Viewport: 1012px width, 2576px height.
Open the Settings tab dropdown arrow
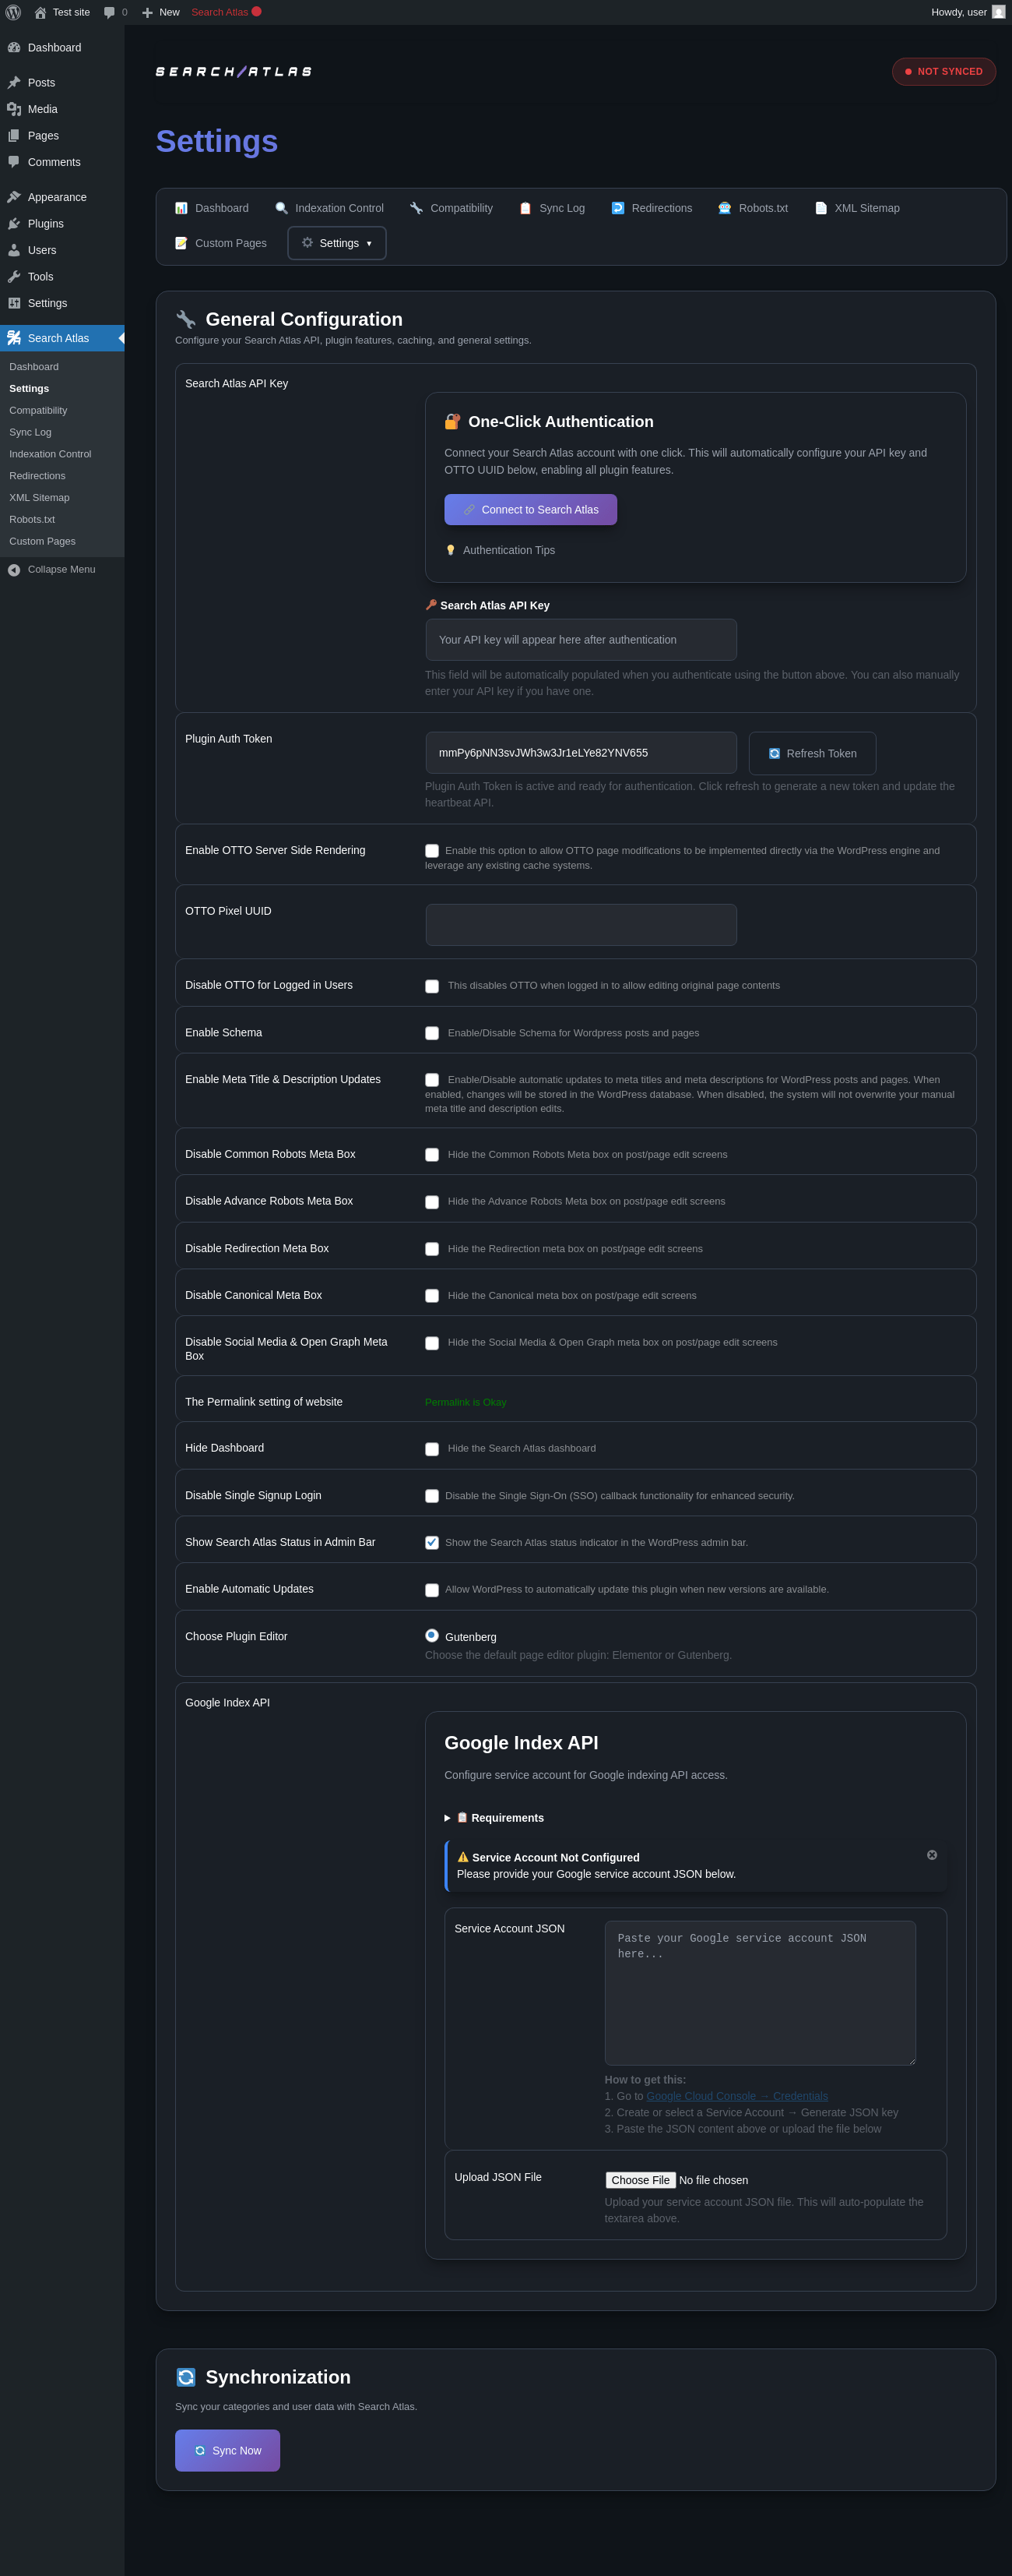pyautogui.click(x=369, y=243)
